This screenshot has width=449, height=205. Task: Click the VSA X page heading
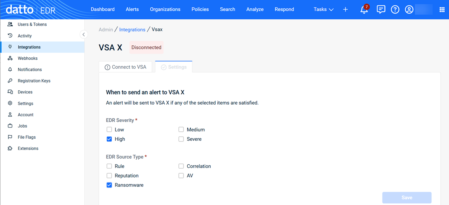110,48
